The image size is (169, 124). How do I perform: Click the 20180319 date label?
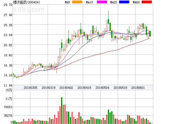pyautogui.click(x=48, y=88)
